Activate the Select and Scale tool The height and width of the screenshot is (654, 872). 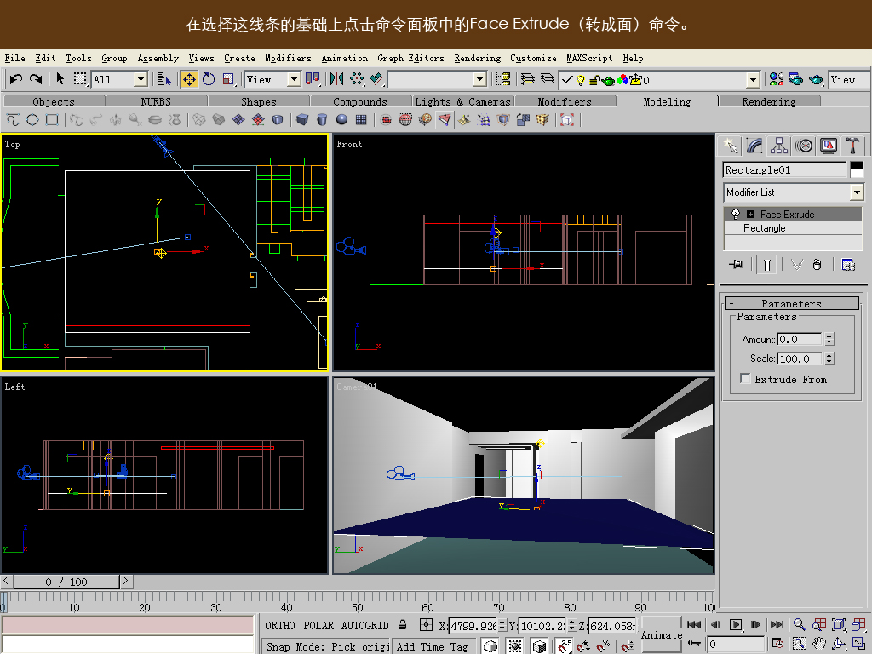[228, 79]
